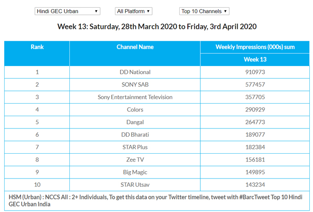
Task: Click the Channel Name column header
Action: pyautogui.click(x=135, y=47)
